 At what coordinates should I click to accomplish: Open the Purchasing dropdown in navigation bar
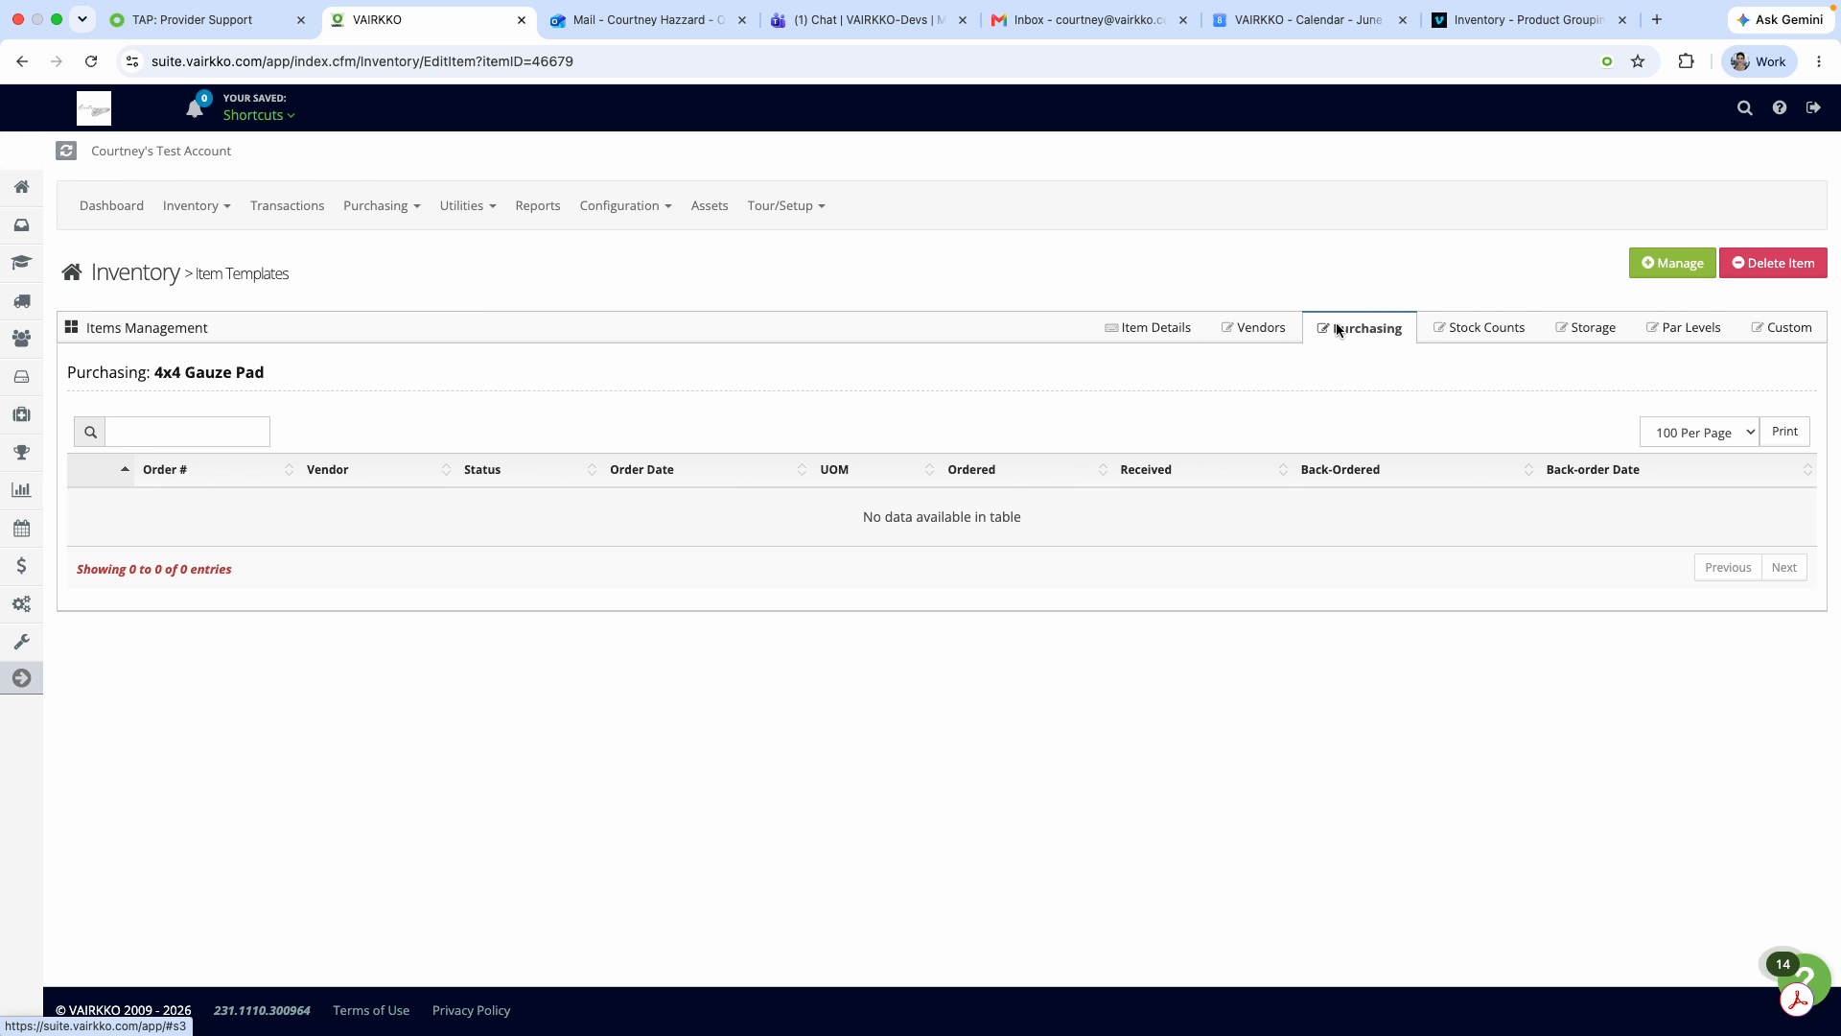click(382, 206)
